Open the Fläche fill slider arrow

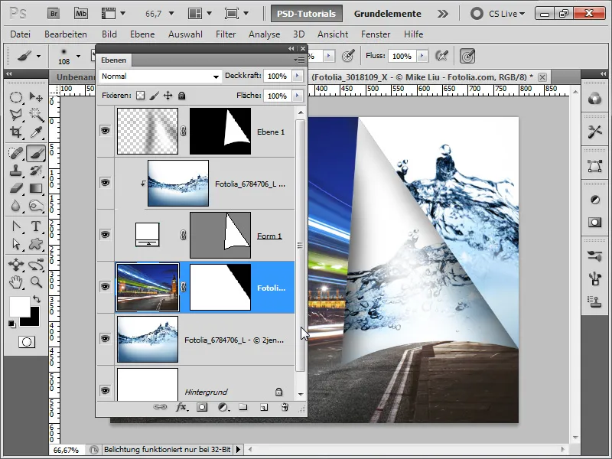click(x=298, y=96)
